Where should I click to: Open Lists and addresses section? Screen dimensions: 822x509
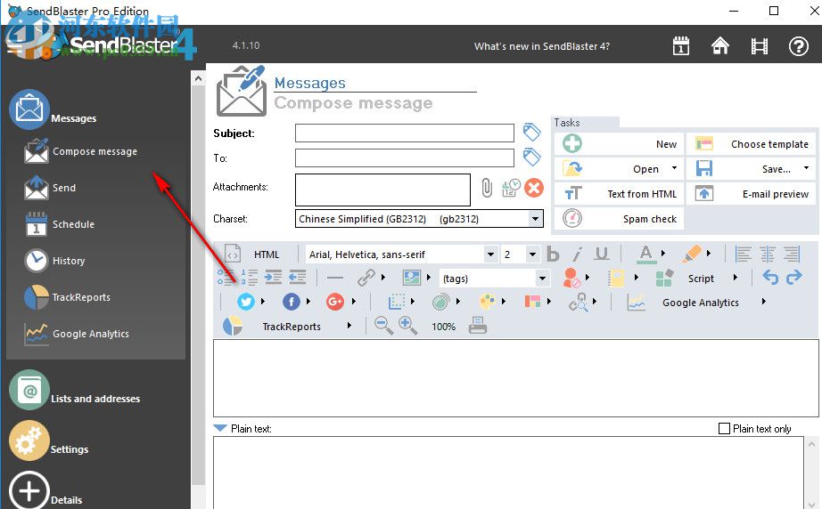(x=74, y=391)
